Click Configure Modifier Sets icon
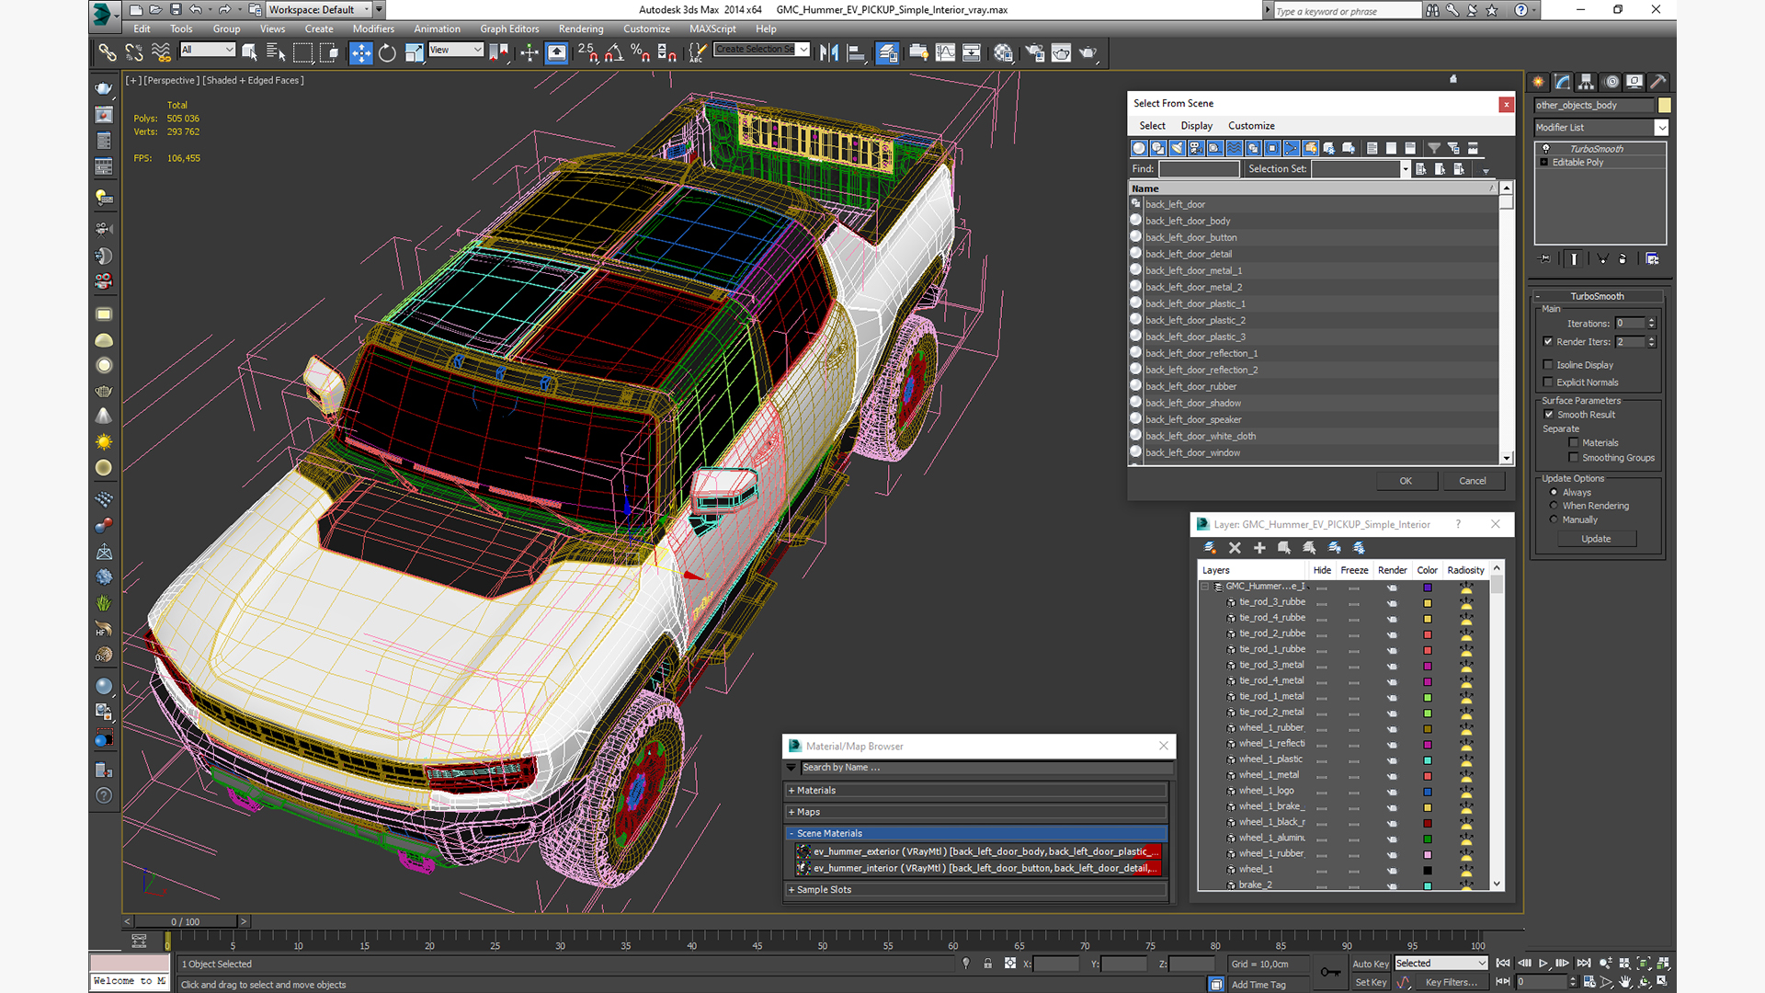The image size is (1765, 993). (x=1652, y=259)
